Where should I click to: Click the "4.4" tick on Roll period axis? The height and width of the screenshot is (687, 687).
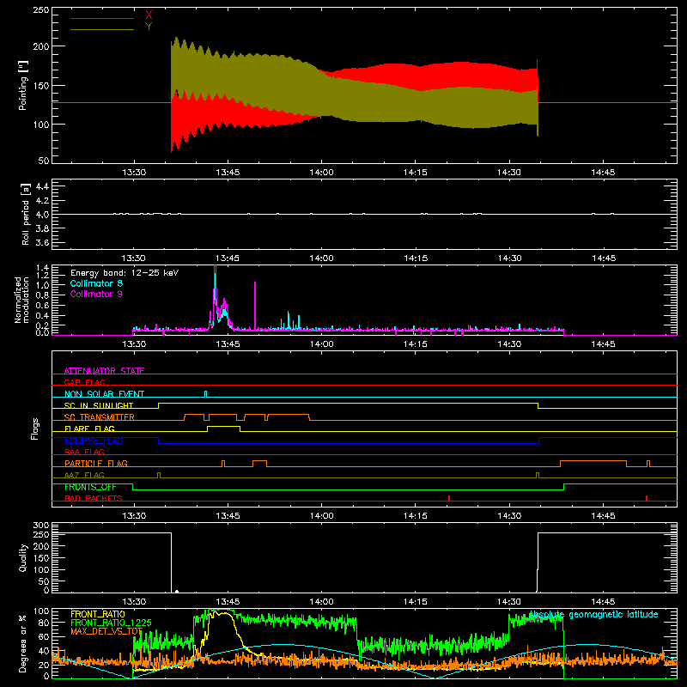tap(42, 186)
